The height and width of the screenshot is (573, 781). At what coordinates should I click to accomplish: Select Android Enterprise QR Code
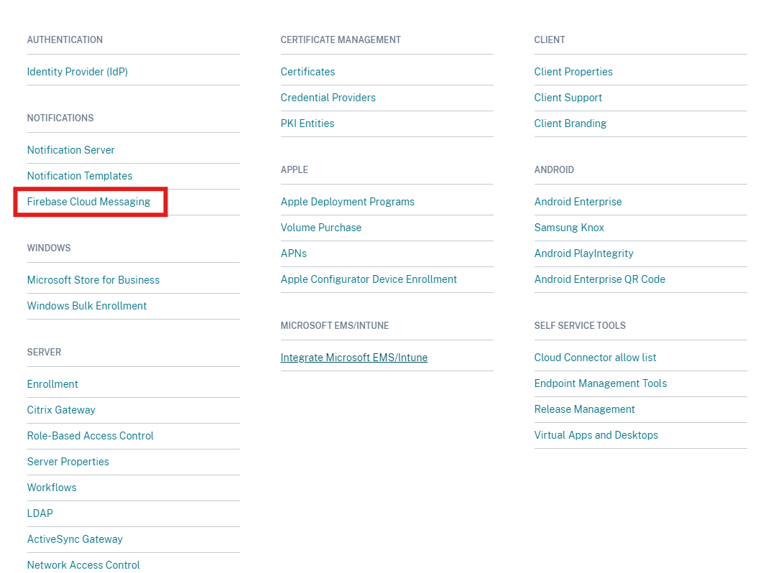[x=600, y=279]
